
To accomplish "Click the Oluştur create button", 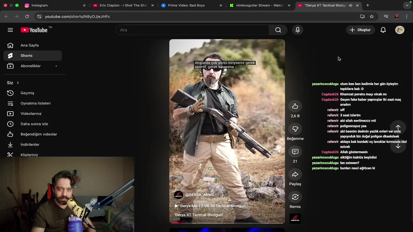I will click(x=360, y=30).
